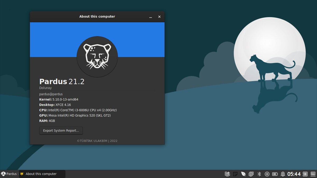Screen dimensions: 317x178
Task: Click the 'Dolunay' release codename label
Action: tap(45, 88)
